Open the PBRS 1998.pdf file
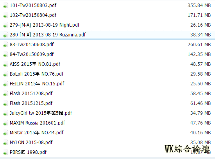The height and width of the screenshot is (159, 215). (x=28, y=152)
